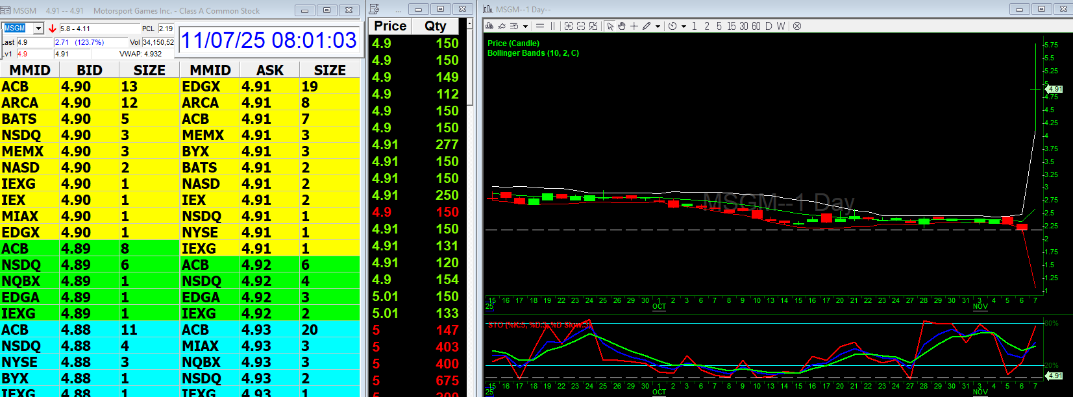
Task: Click the BID column header
Action: pos(89,70)
